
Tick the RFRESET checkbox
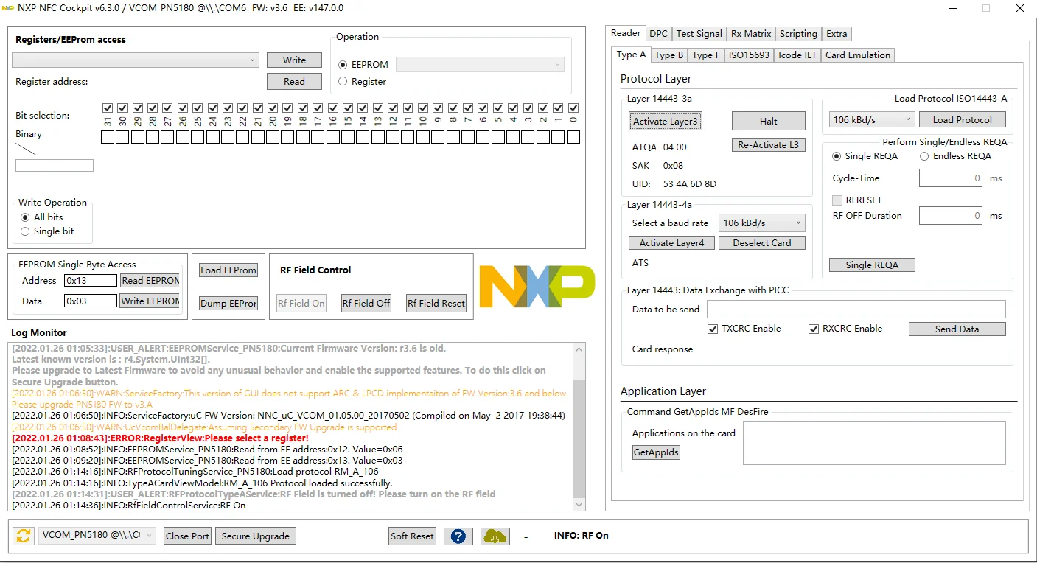click(837, 200)
